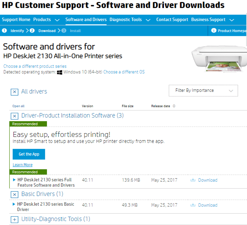Click the 139.6 MB file size value
The image size is (247, 225).
pos(131,180)
